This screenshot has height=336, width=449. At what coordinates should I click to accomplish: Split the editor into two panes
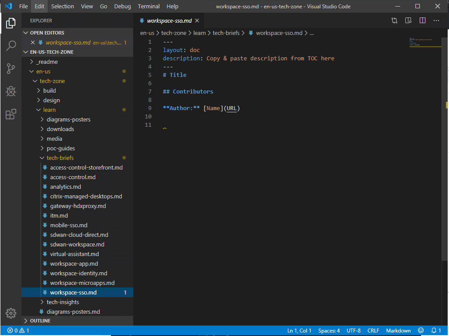point(422,20)
